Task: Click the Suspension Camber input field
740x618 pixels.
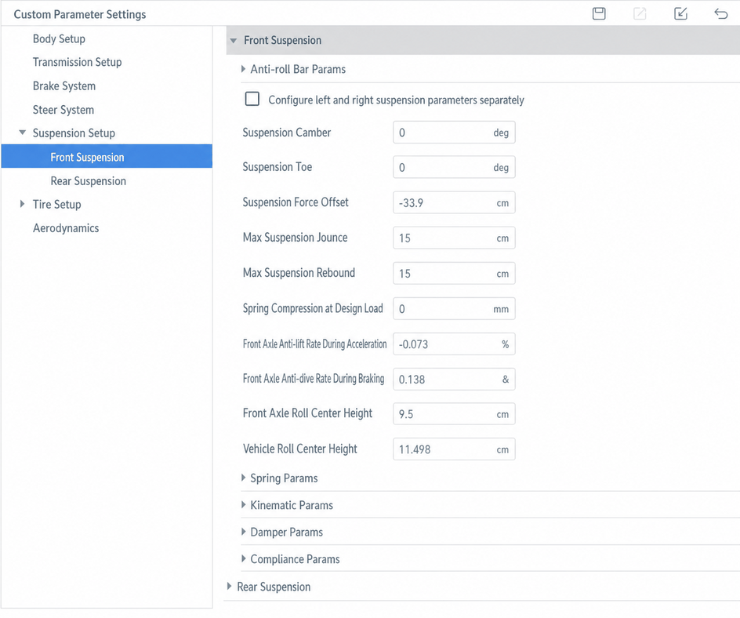Action: point(454,133)
